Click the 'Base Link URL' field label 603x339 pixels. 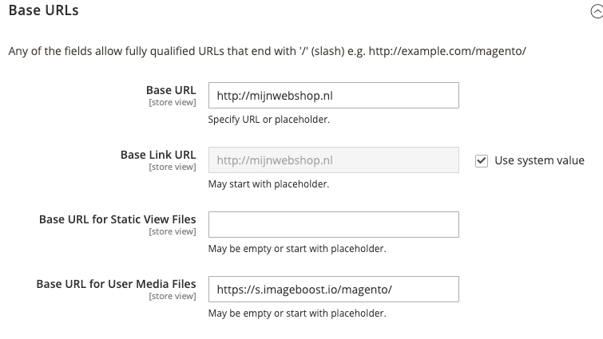(158, 155)
